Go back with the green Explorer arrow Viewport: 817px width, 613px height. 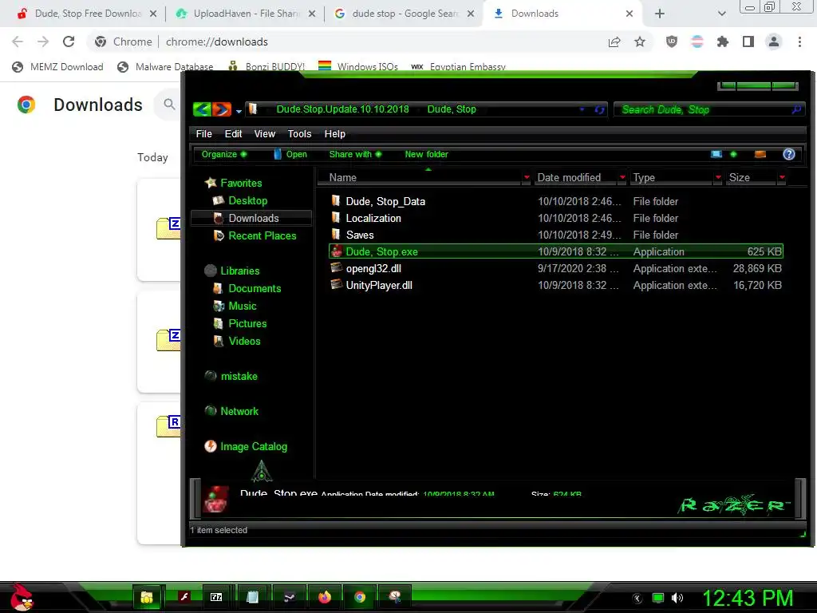coord(202,109)
